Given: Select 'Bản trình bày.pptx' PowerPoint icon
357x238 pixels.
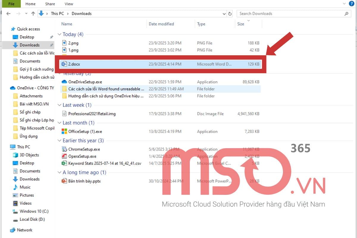Looking at the screenshot, I should 64,181.
